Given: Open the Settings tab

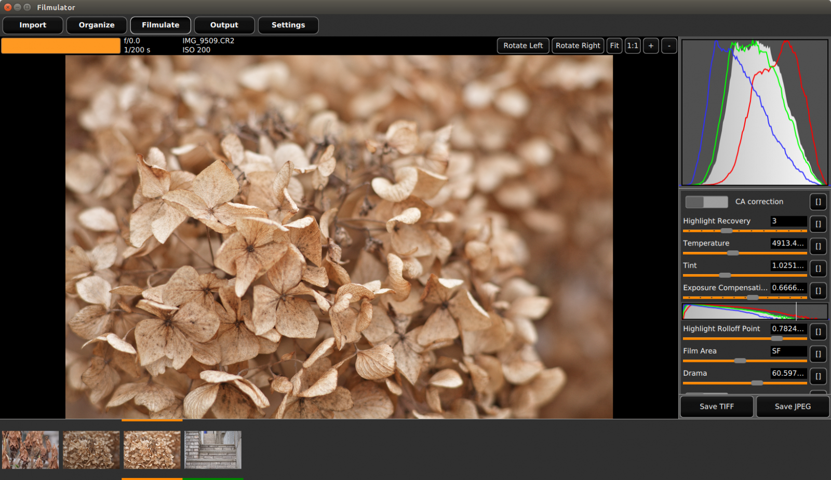Looking at the screenshot, I should 288,25.
